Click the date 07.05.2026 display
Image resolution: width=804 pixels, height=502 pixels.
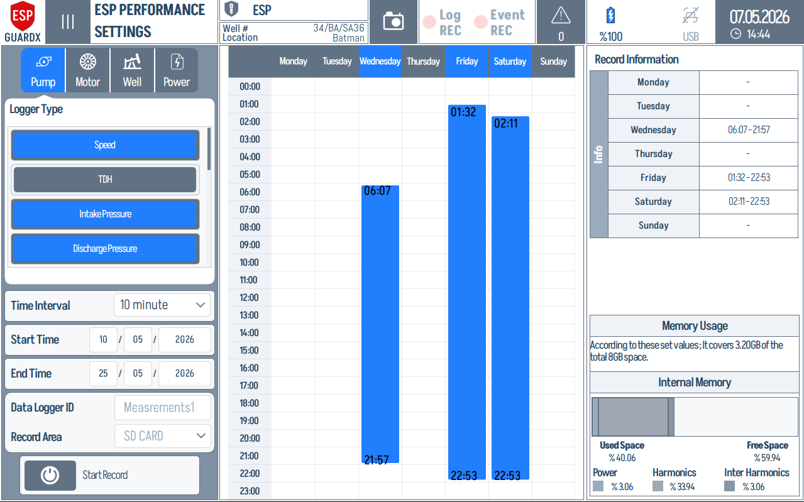759,16
